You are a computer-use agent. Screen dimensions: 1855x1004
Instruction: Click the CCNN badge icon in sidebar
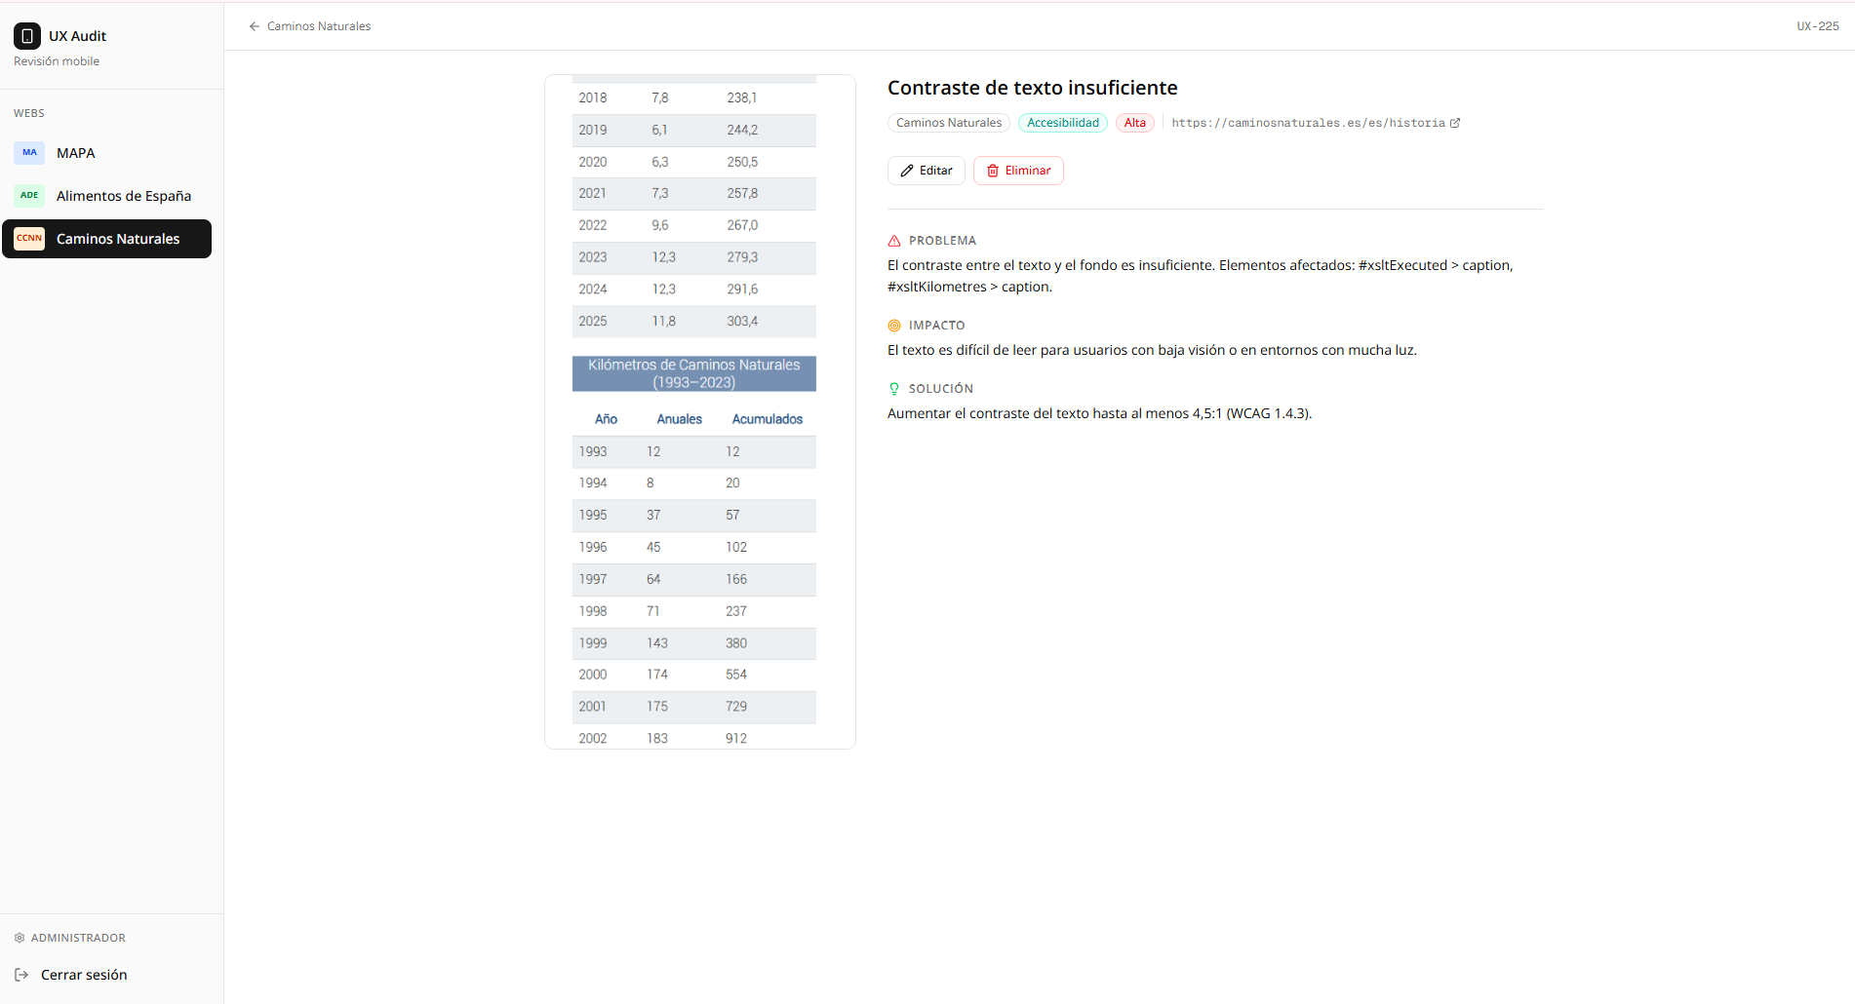click(29, 239)
